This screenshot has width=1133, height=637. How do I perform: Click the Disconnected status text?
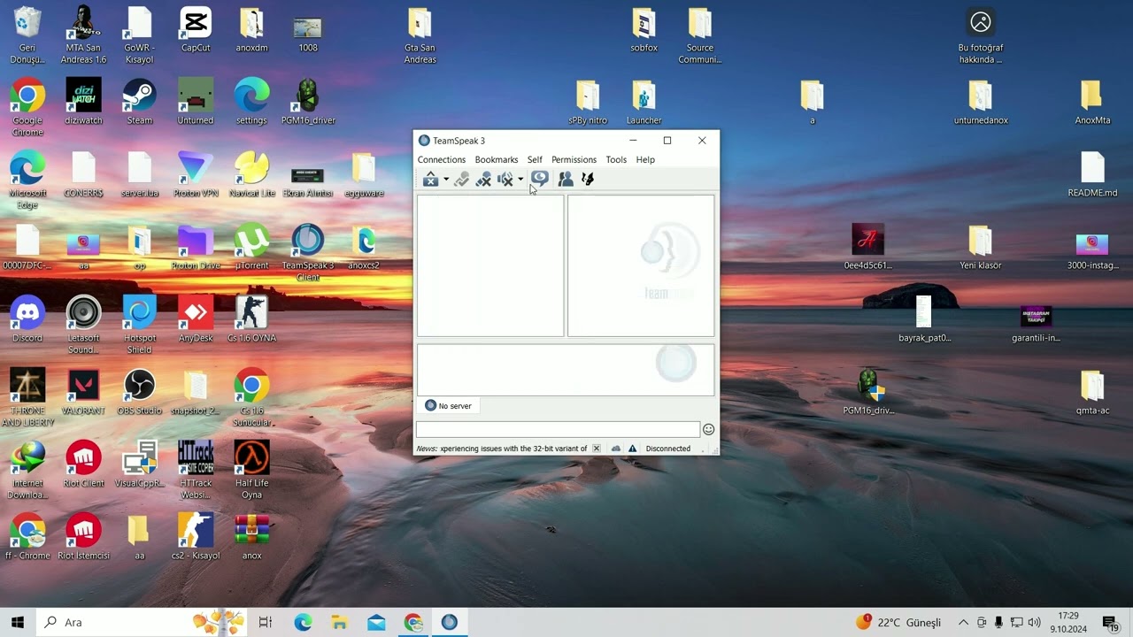[x=668, y=449]
